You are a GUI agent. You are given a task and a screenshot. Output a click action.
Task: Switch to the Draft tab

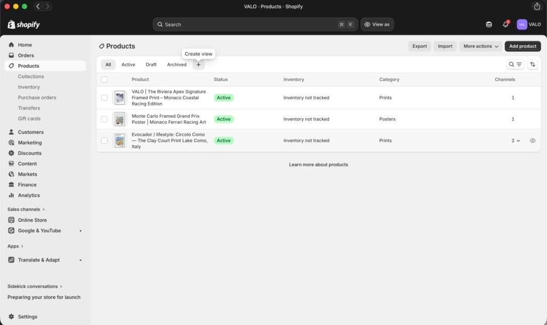tap(151, 64)
